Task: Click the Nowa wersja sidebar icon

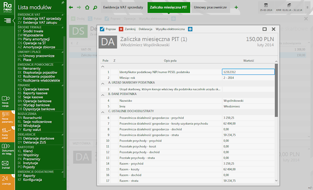Action: tap(7, 100)
